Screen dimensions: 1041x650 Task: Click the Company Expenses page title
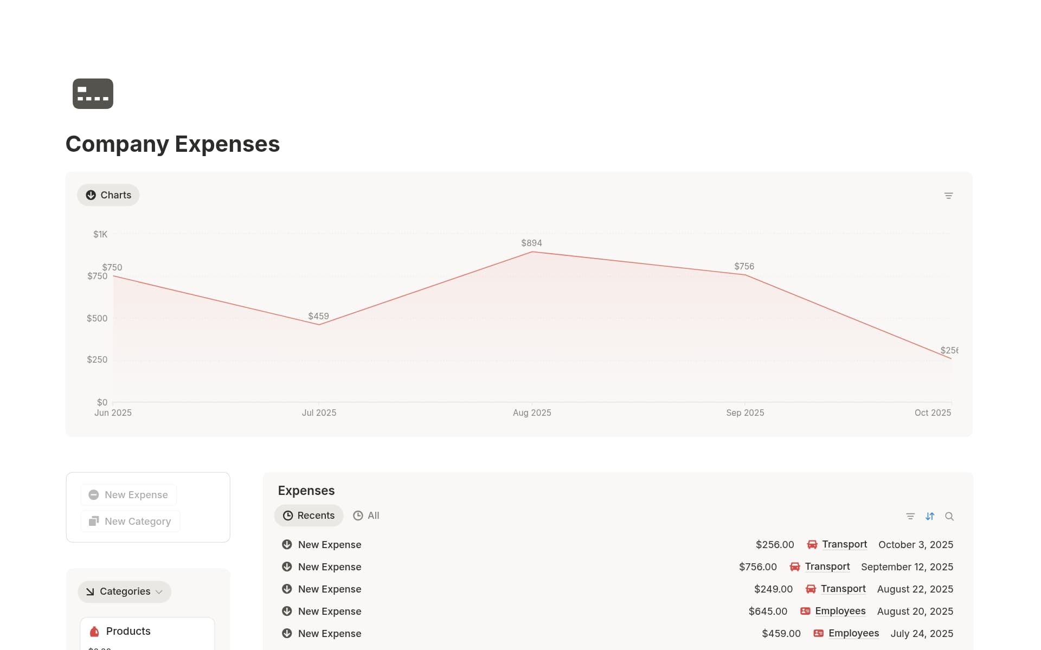click(172, 144)
